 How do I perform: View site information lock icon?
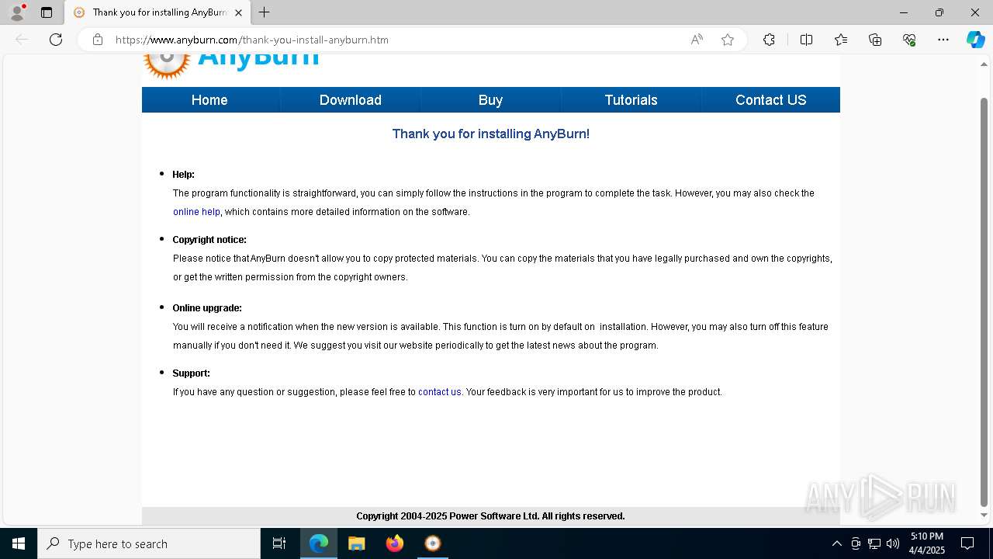98,40
